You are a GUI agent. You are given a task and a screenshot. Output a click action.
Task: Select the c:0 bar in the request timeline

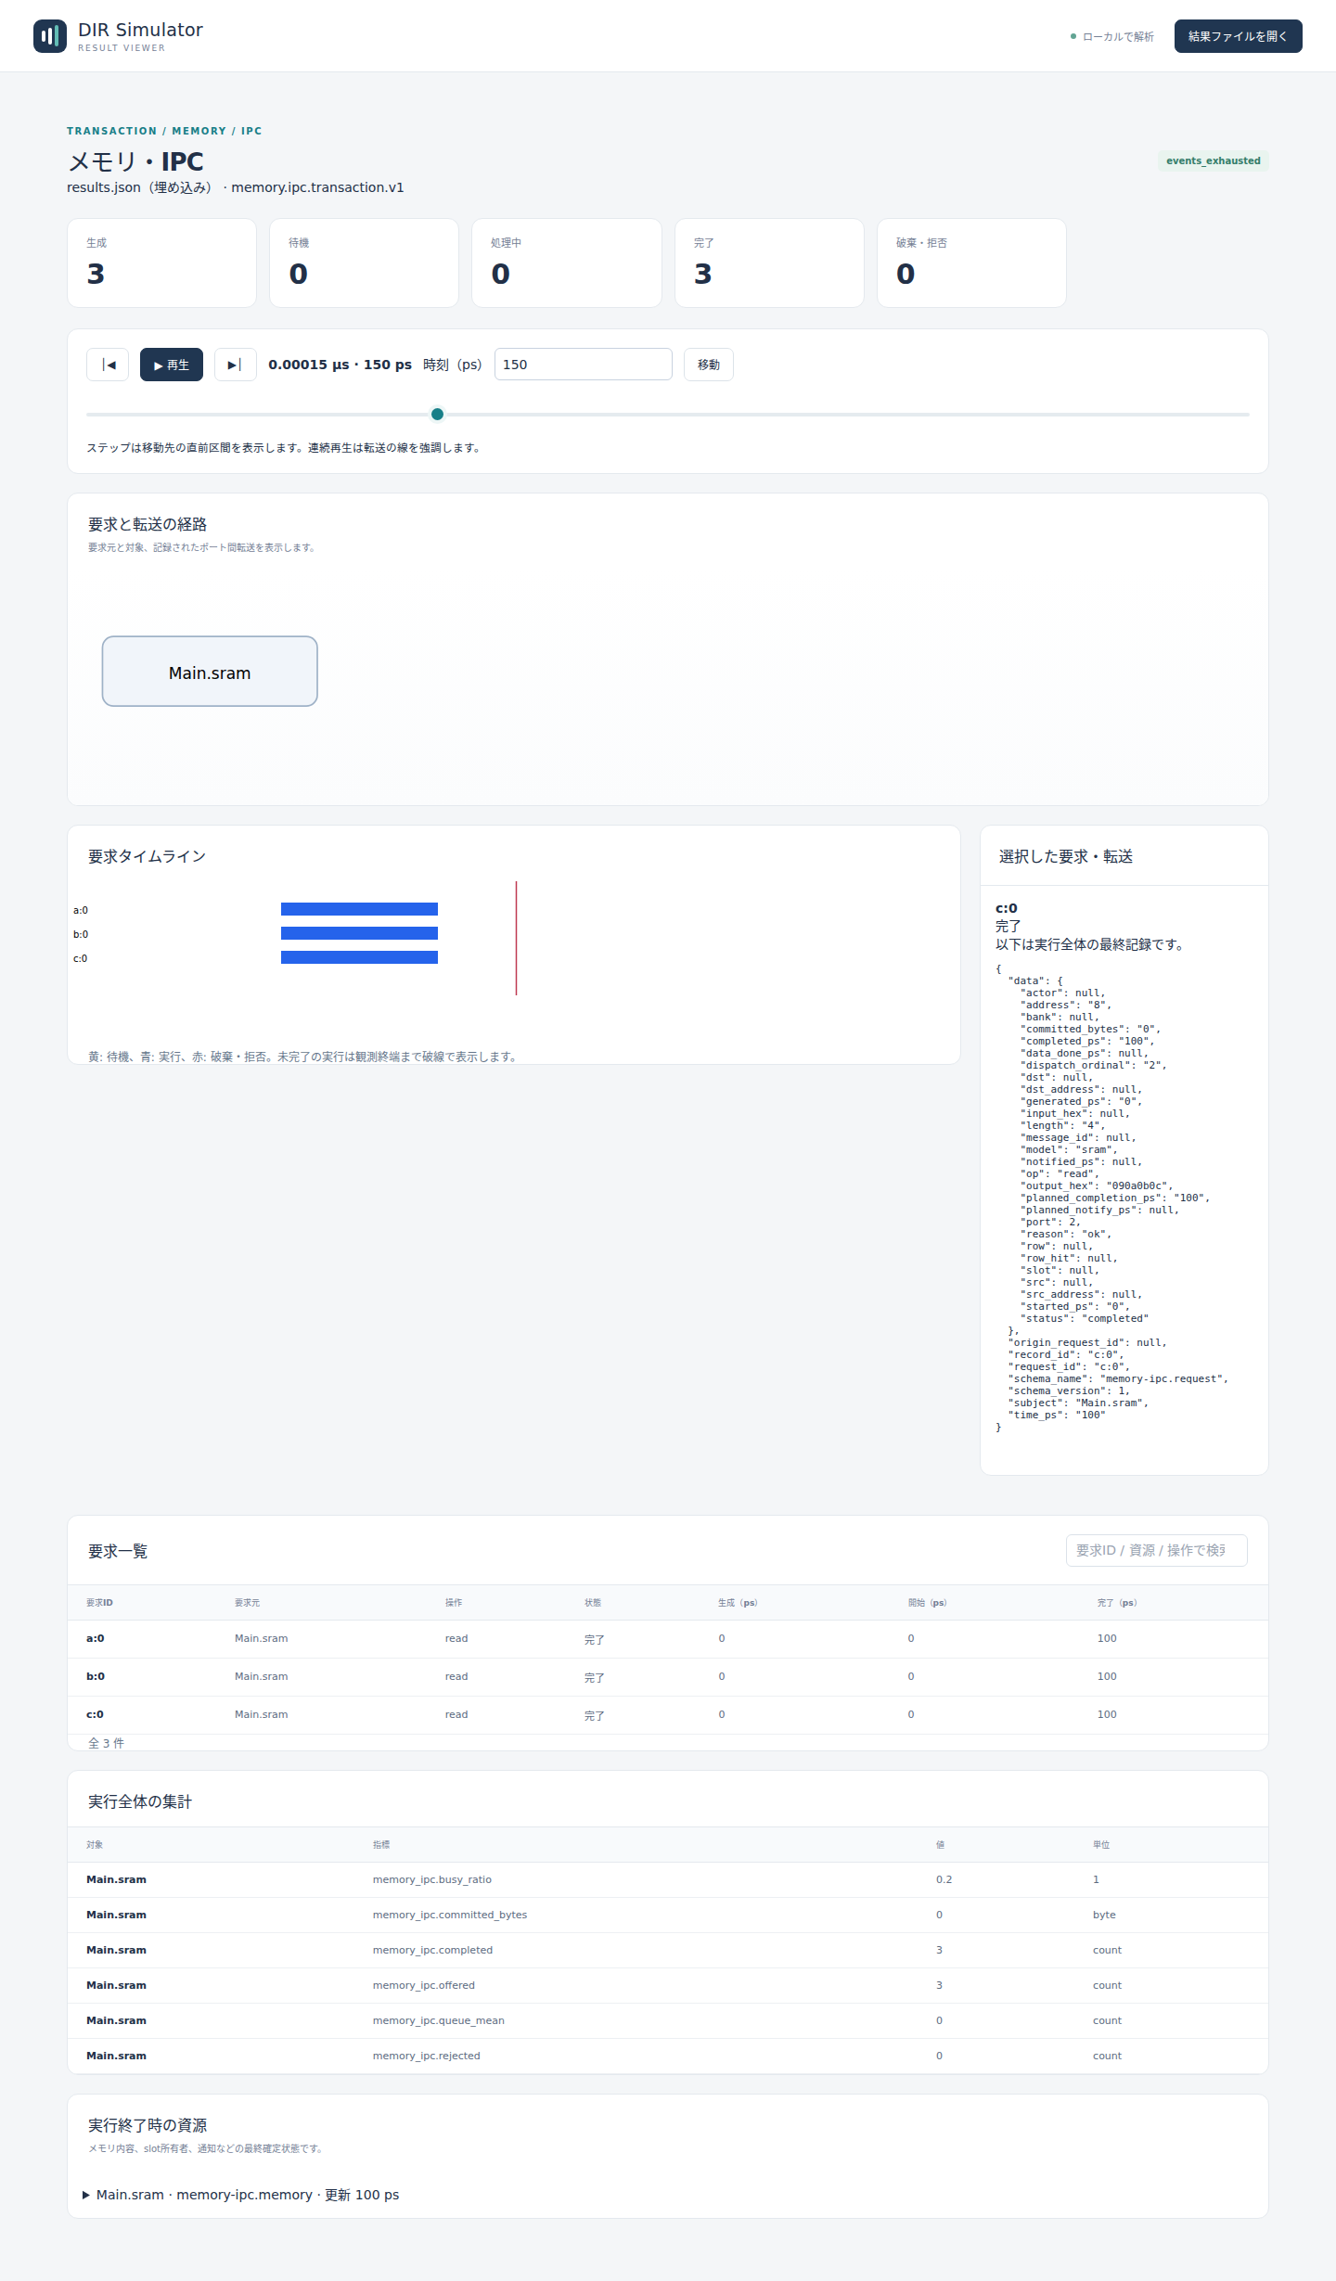(359, 957)
